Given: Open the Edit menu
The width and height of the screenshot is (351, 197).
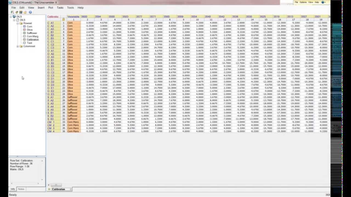Looking at the screenshot, I should coord(22,8).
